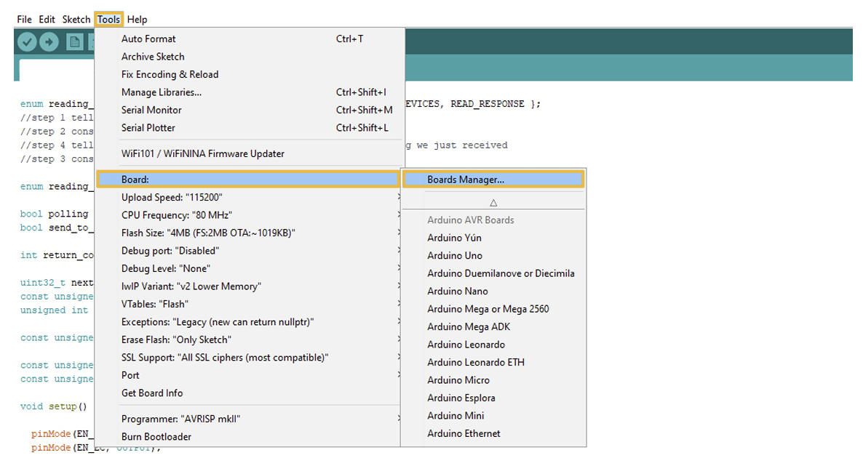
Task: Open Boards Manager...
Action: coord(493,180)
